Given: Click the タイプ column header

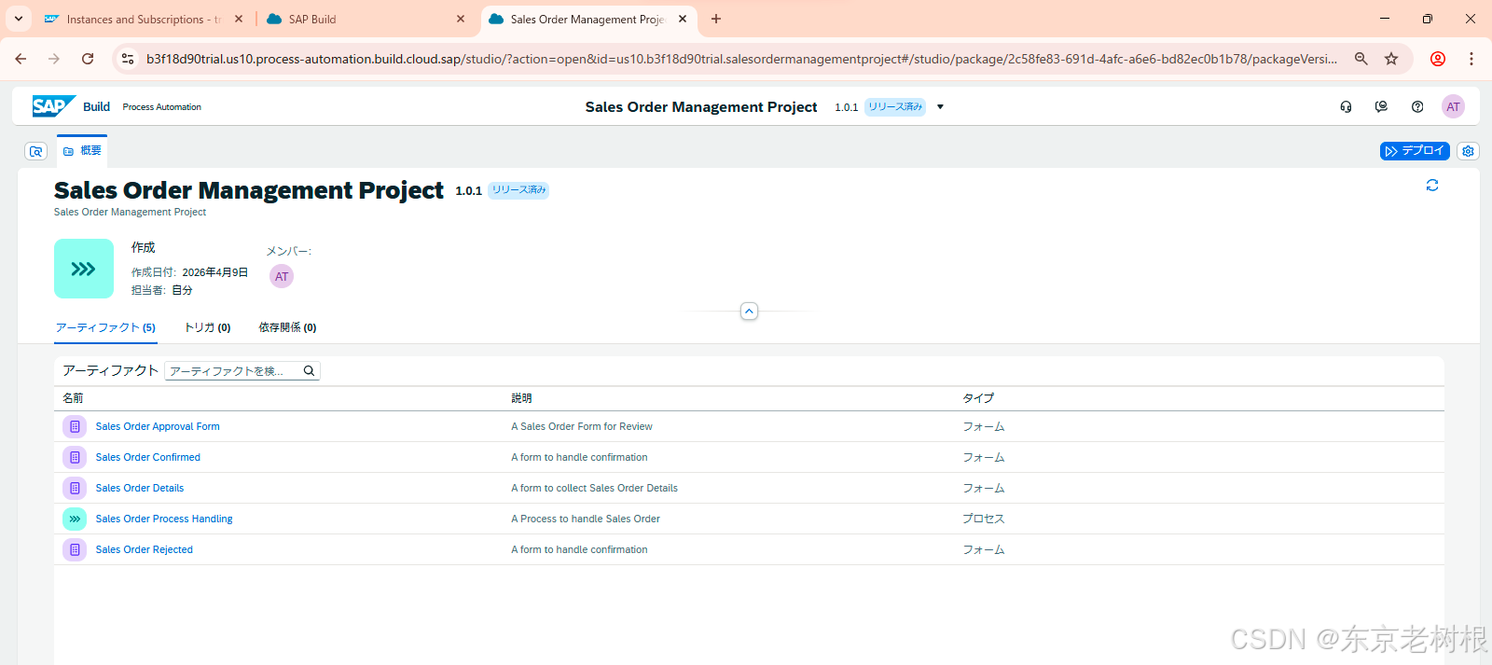Looking at the screenshot, I should pyautogui.click(x=978, y=398).
